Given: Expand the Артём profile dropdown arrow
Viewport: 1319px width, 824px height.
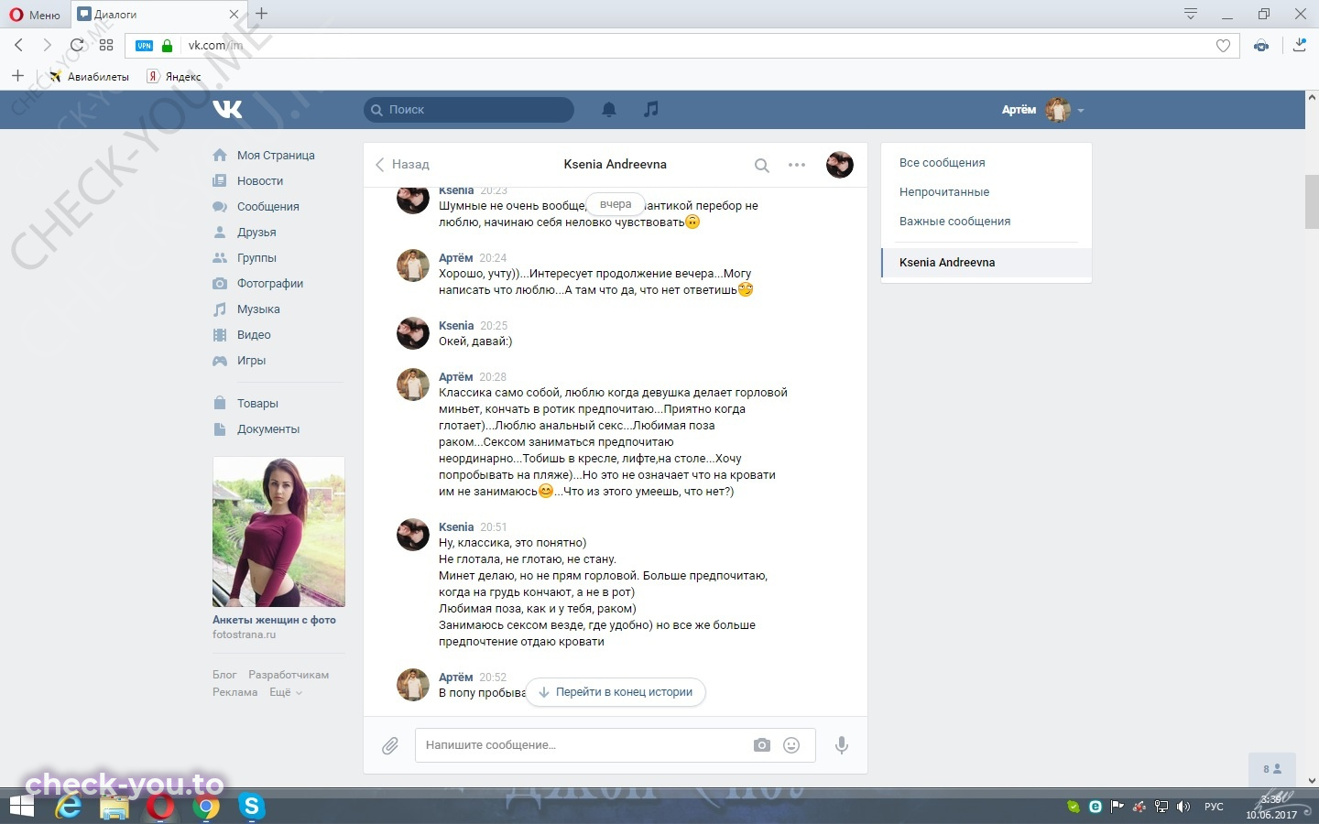Looking at the screenshot, I should (x=1081, y=111).
